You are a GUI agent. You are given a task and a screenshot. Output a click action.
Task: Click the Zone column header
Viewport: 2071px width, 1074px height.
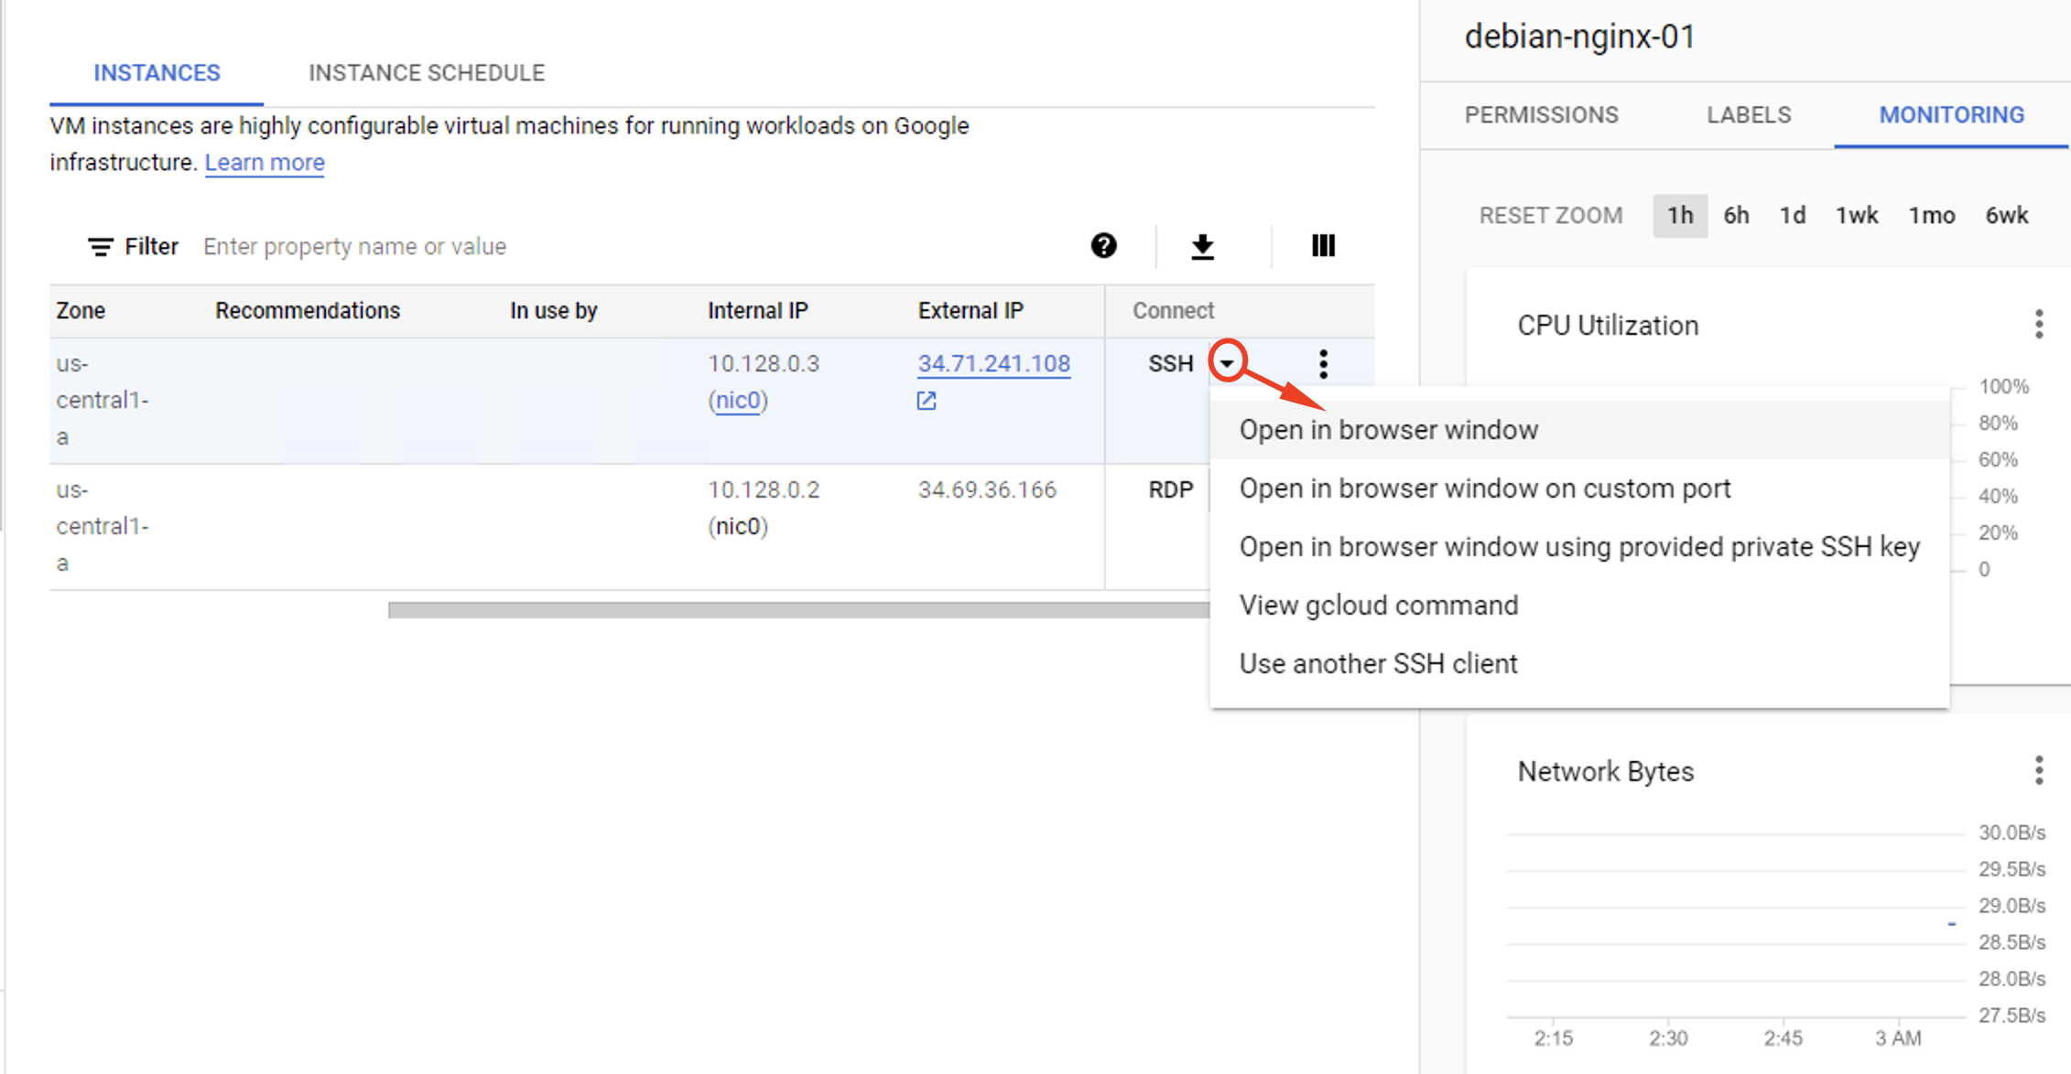pos(81,311)
